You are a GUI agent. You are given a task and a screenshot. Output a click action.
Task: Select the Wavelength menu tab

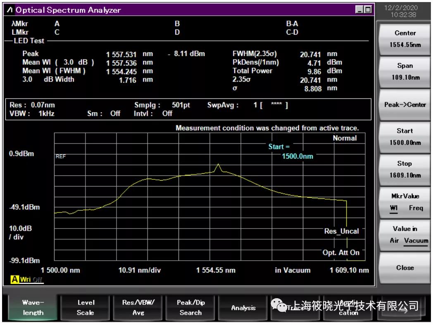33,308
